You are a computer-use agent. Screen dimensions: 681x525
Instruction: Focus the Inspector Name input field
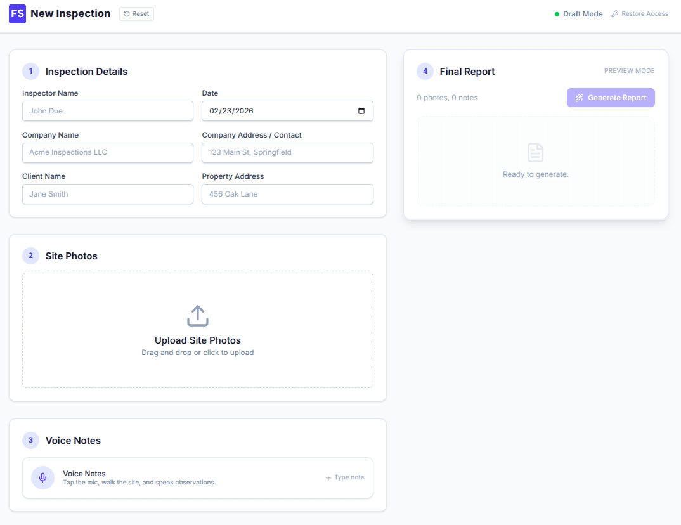click(107, 110)
